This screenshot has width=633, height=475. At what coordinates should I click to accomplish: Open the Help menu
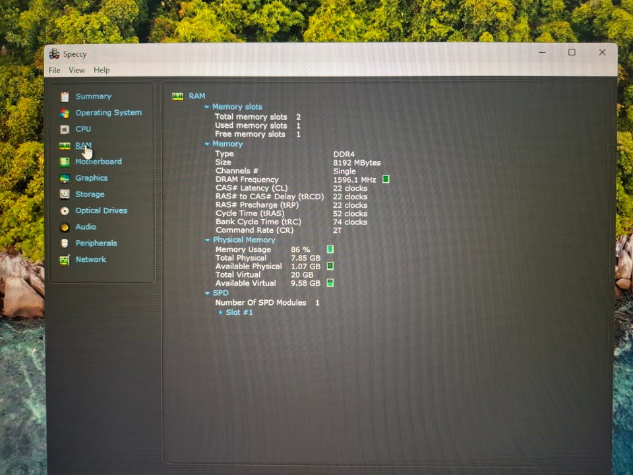click(102, 71)
